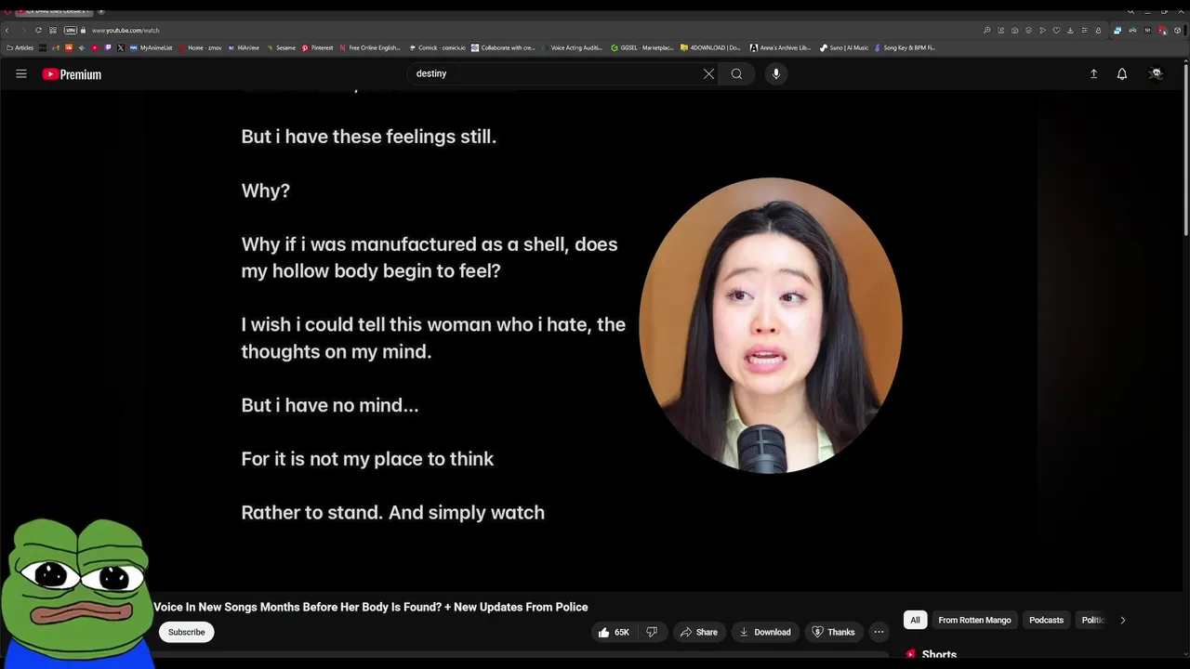
Task: Clear the search box with the X
Action: [708, 74]
